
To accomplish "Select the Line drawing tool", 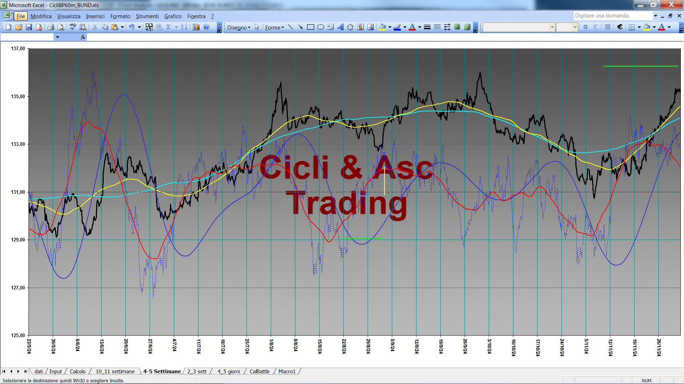I will coord(290,27).
